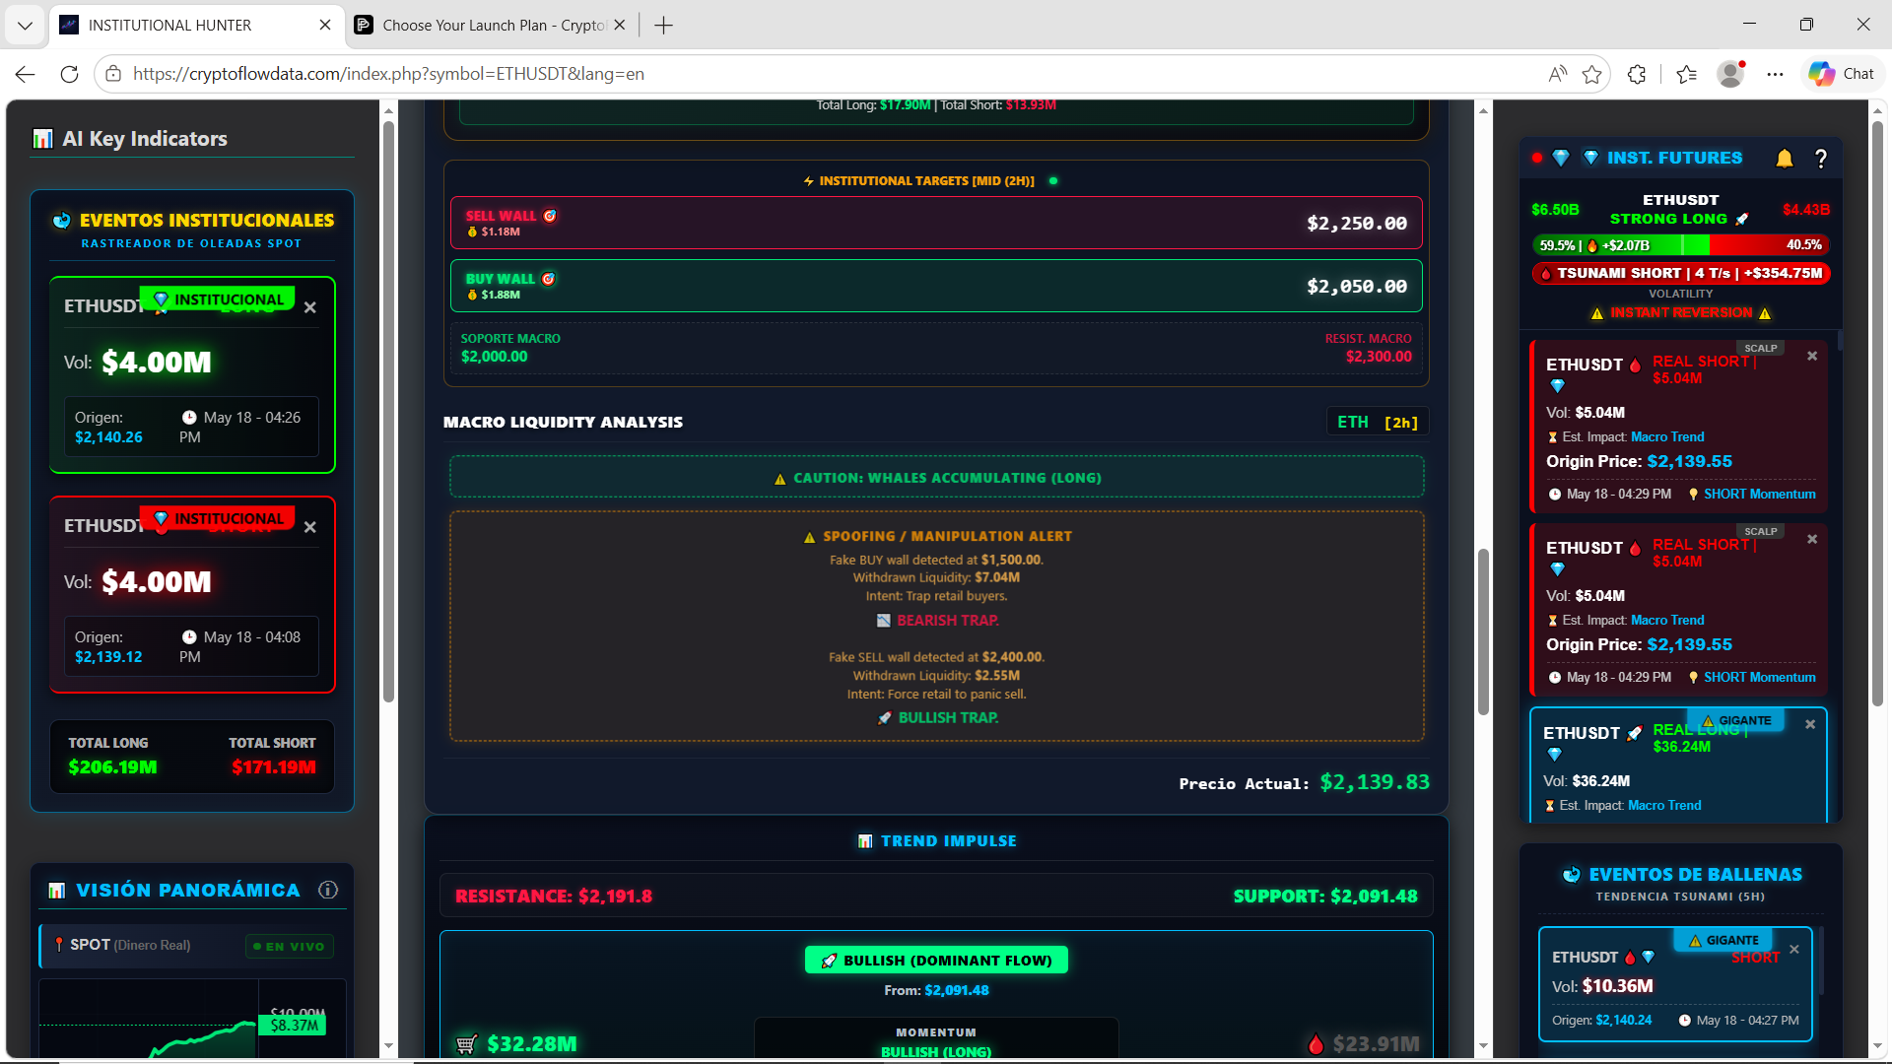Click TOTAL LONG $206.19M value
Viewport: 1892px width, 1064px height.
click(x=112, y=767)
